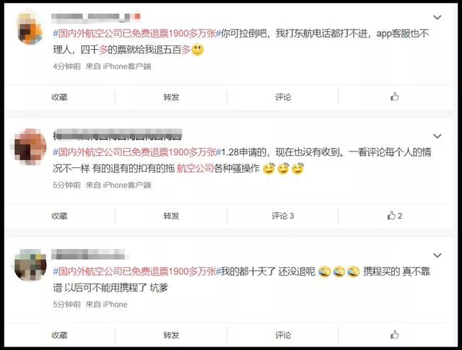Expand the options chevron on second post
462x350 pixels.
tap(437, 136)
